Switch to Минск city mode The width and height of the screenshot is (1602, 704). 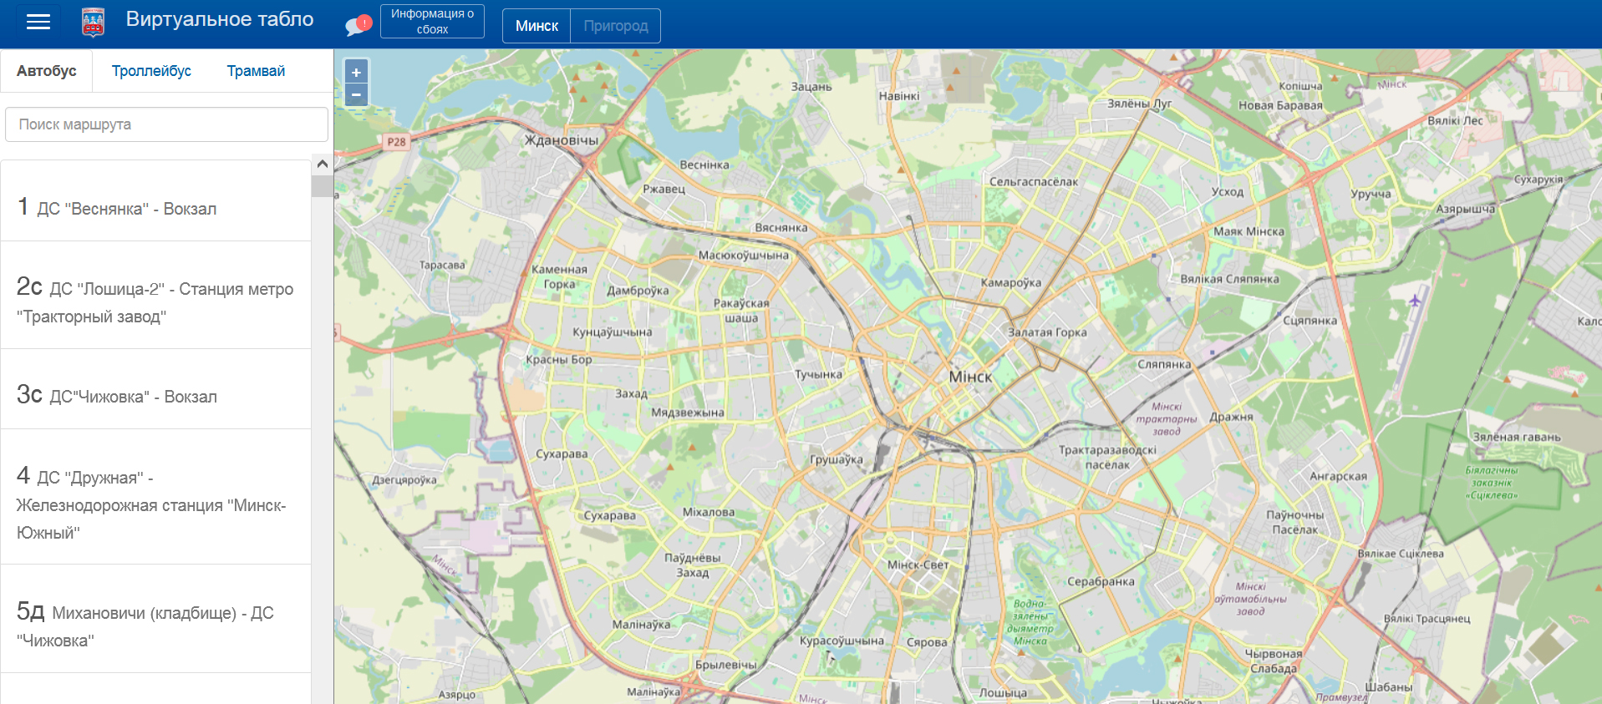[x=537, y=26]
